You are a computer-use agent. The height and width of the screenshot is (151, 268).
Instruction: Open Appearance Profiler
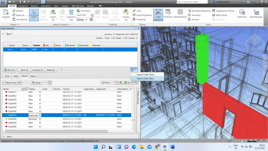223,11
